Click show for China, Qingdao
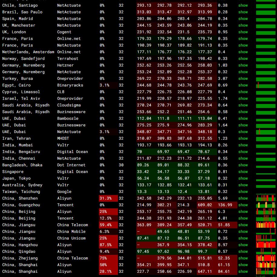Image resolution: width=277 pixels, height=277 pixels. pyautogui.click(x=243, y=251)
